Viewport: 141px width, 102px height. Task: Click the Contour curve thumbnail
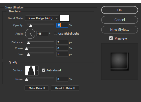point(30,71)
